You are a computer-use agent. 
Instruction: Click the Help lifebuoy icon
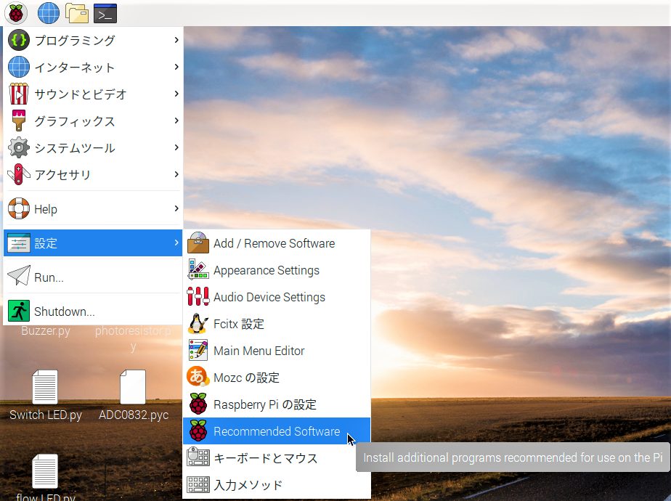[x=18, y=208]
